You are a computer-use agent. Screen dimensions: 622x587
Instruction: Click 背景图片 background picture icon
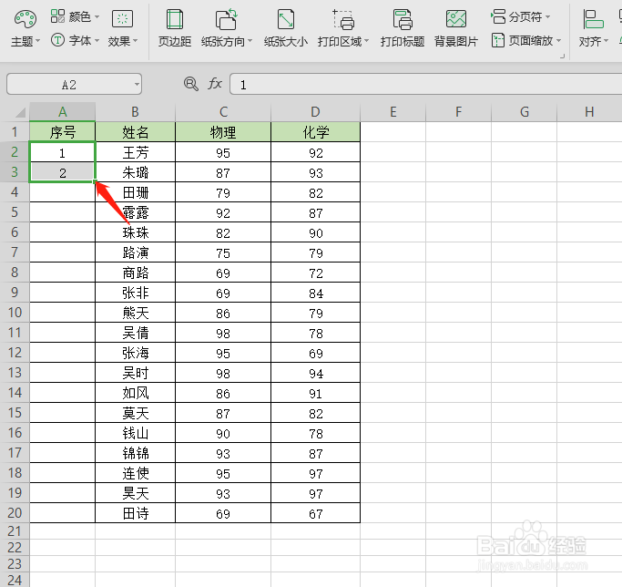click(456, 18)
